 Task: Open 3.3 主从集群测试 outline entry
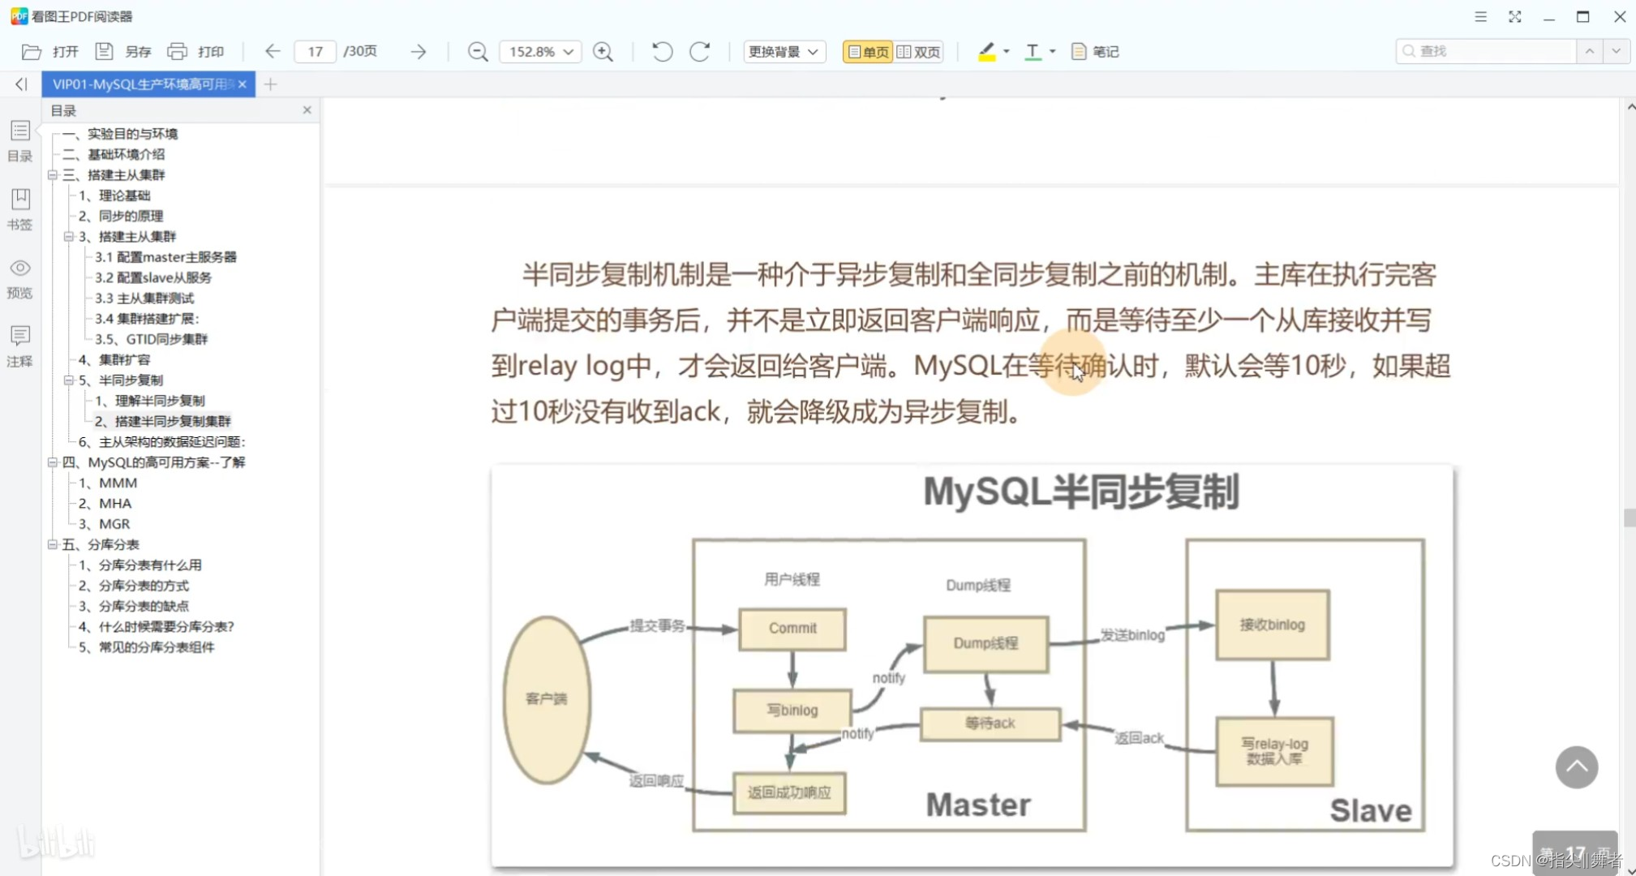coord(144,298)
